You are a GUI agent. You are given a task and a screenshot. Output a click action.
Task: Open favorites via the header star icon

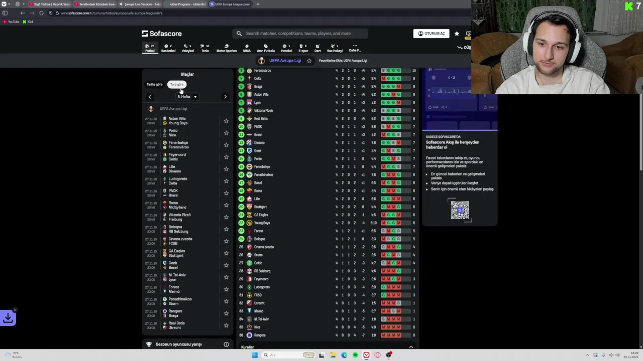(x=457, y=34)
